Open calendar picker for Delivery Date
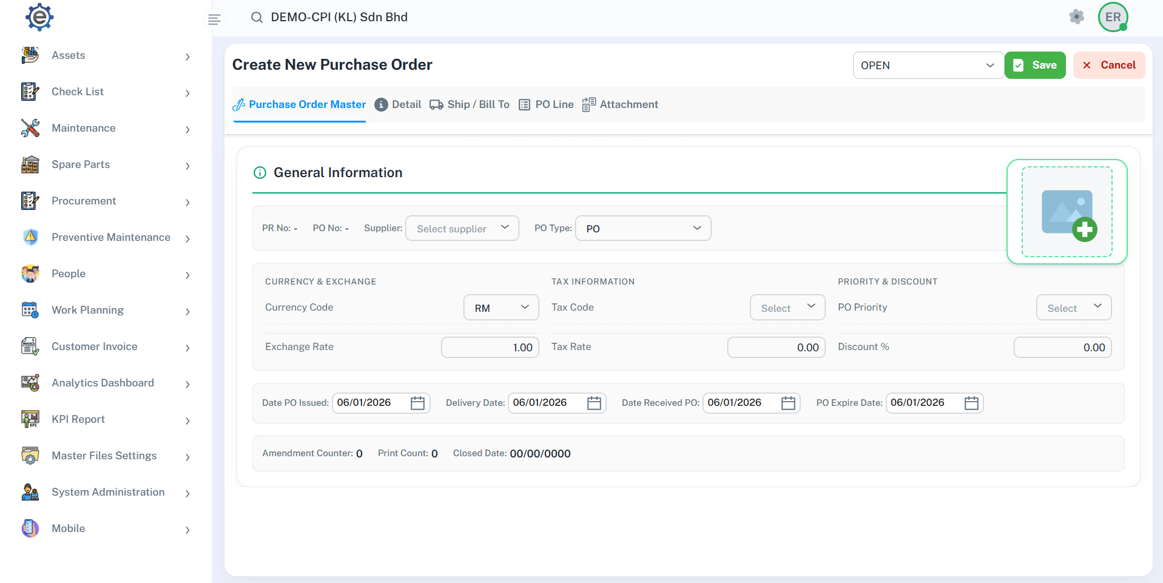The height and width of the screenshot is (583, 1163). coord(594,403)
